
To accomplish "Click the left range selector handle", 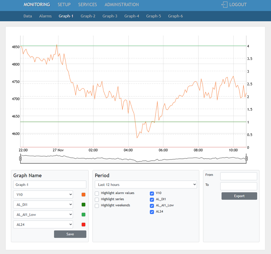I will 20,158.
